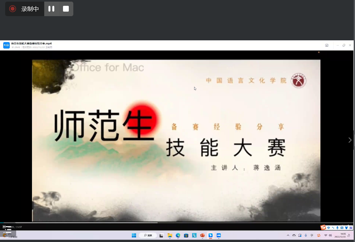Toggle Chinese input mode on Sogou bar
The width and height of the screenshot is (355, 242).
(x=329, y=228)
